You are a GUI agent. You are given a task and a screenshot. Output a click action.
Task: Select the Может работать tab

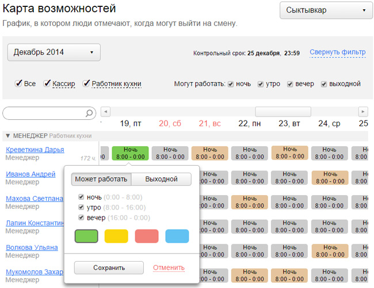101,179
